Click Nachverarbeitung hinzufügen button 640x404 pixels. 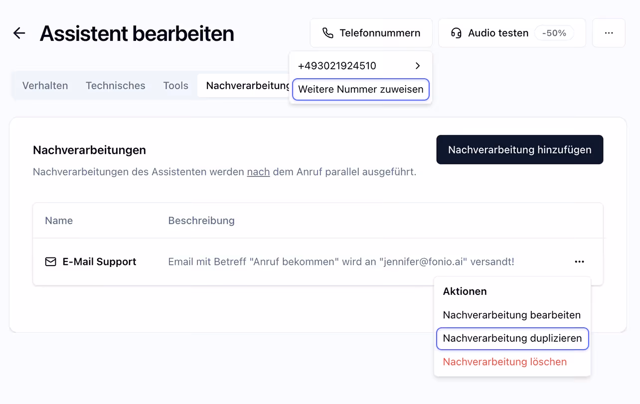pos(520,149)
